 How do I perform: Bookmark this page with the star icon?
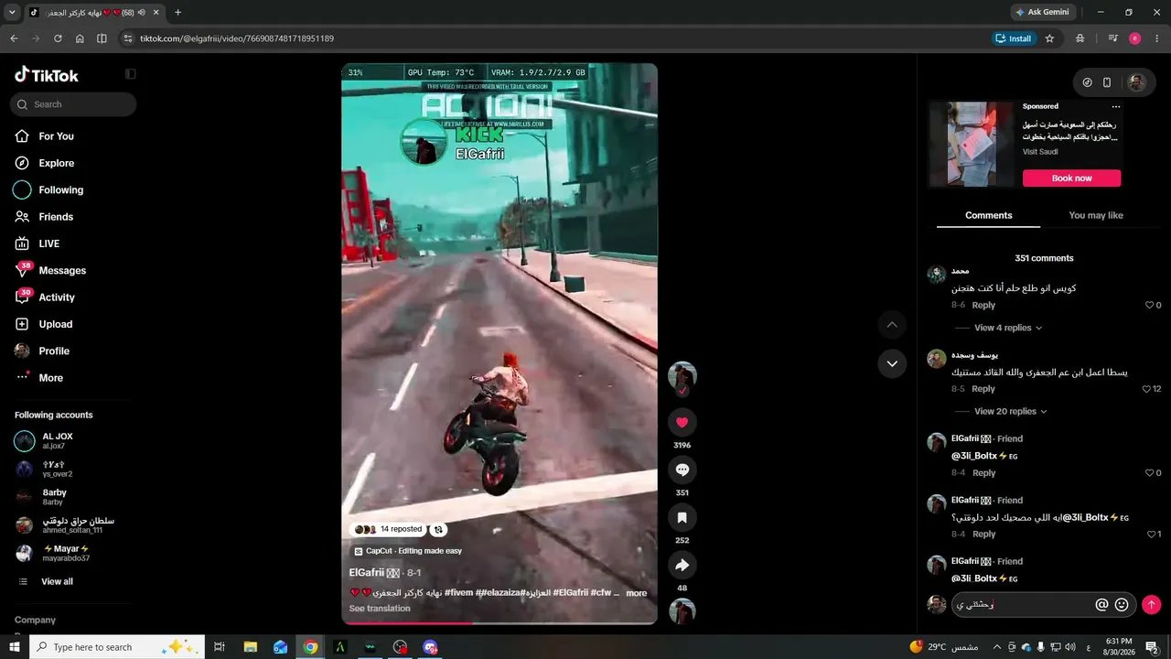pos(1049,38)
